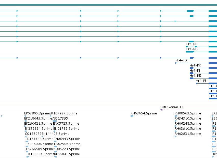
Task: Click the arrow glyph beneath RH63654.5prime
Action: click(132, 116)
